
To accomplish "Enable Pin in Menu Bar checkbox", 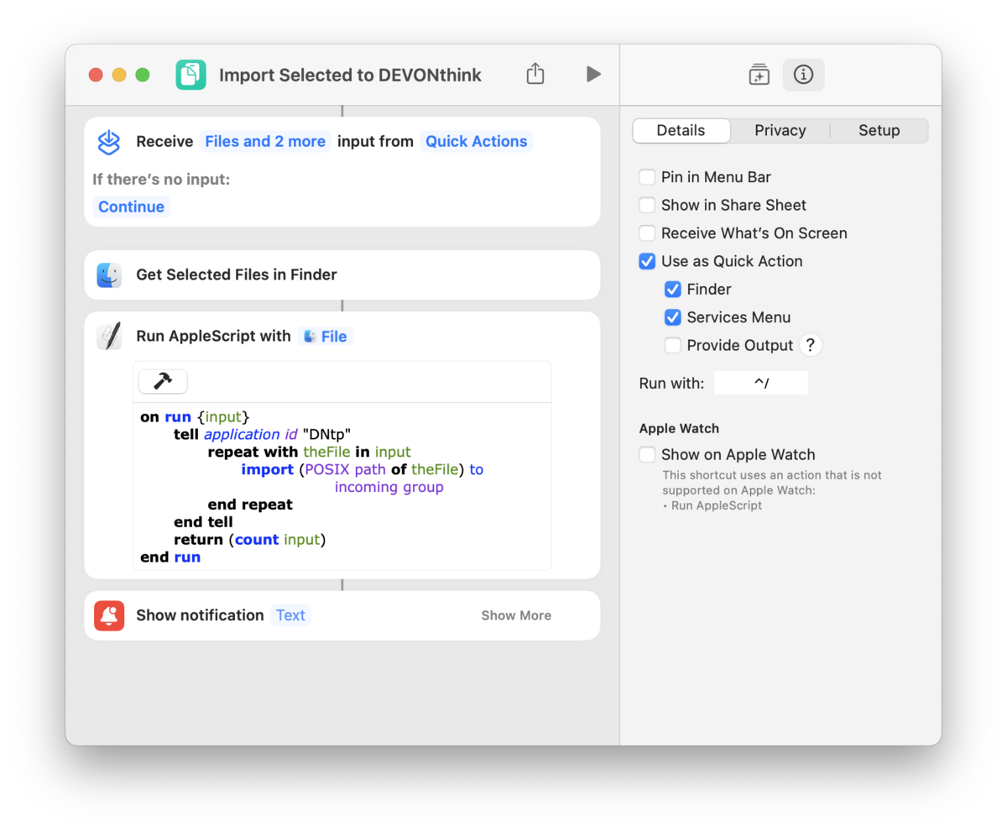I will [647, 177].
